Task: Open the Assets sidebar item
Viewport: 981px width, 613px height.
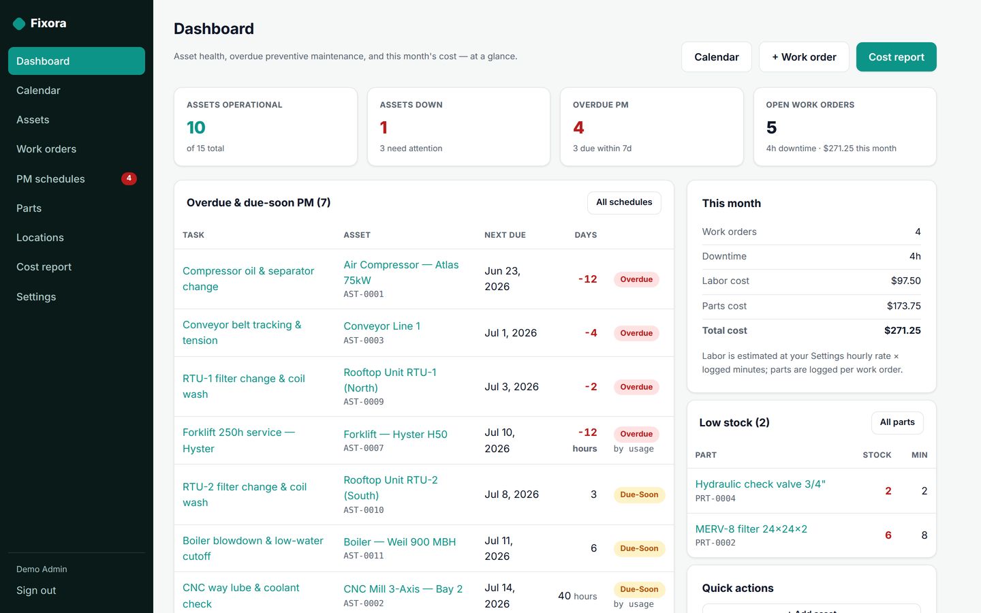Action: click(76, 119)
